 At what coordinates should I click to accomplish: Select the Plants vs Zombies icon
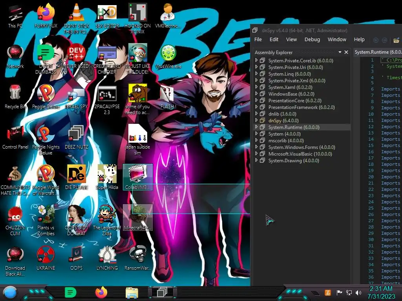click(46, 221)
